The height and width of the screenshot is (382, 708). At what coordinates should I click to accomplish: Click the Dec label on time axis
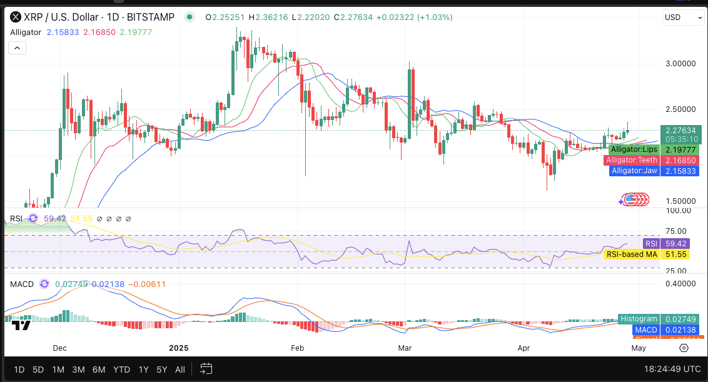59,348
